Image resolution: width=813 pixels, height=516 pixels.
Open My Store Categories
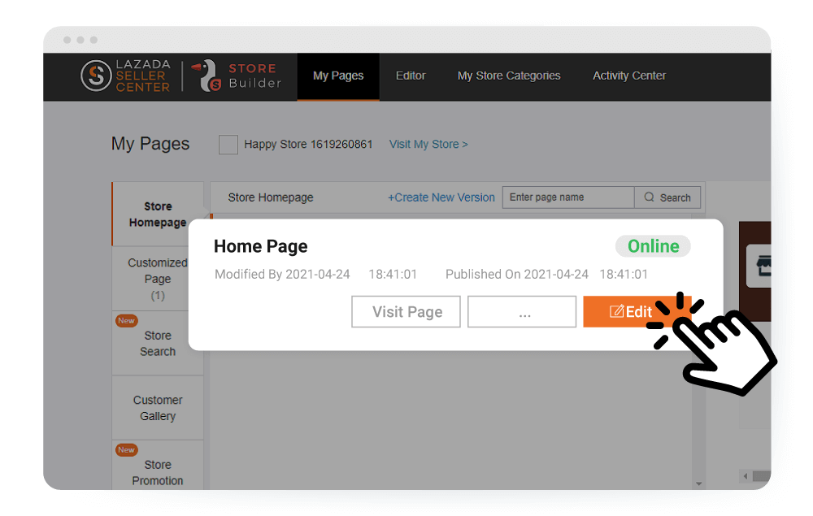tap(509, 76)
